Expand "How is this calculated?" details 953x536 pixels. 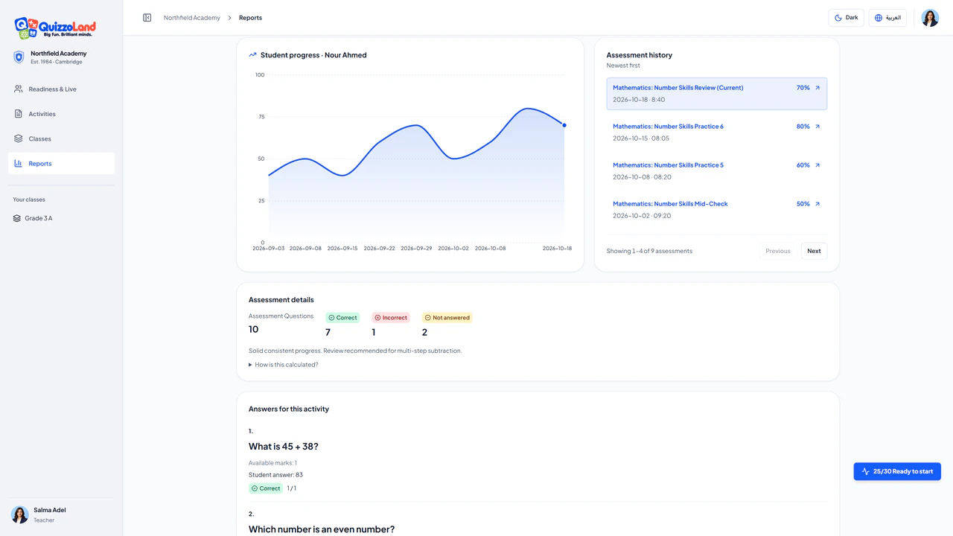point(284,365)
